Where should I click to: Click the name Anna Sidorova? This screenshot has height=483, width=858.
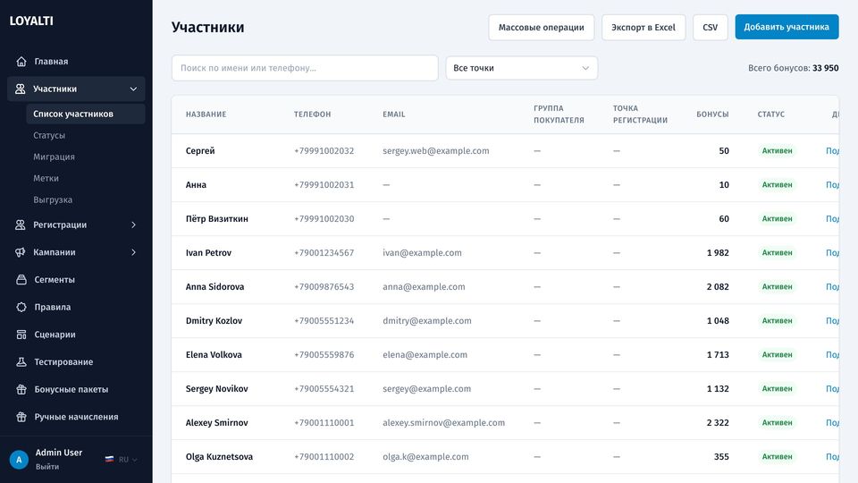(214, 286)
